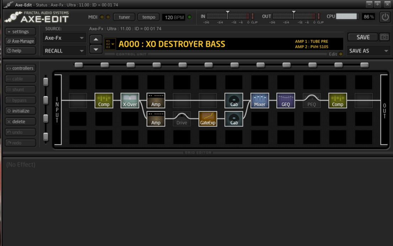Open the settings menu

click(21, 32)
